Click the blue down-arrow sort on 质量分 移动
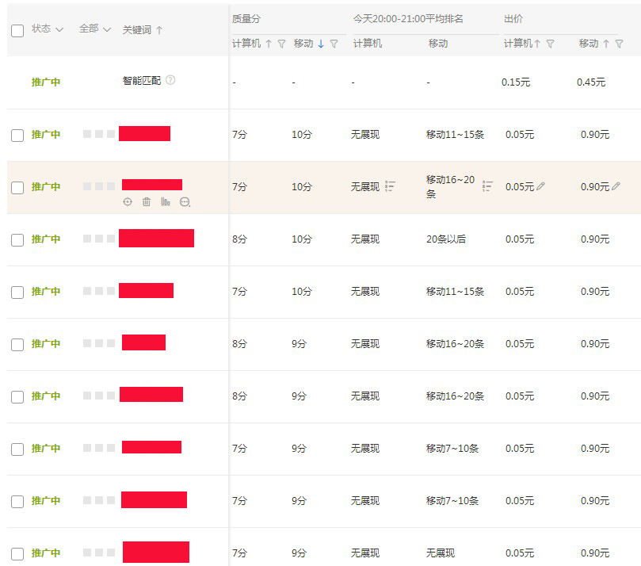This screenshot has width=641, height=566. (x=321, y=44)
